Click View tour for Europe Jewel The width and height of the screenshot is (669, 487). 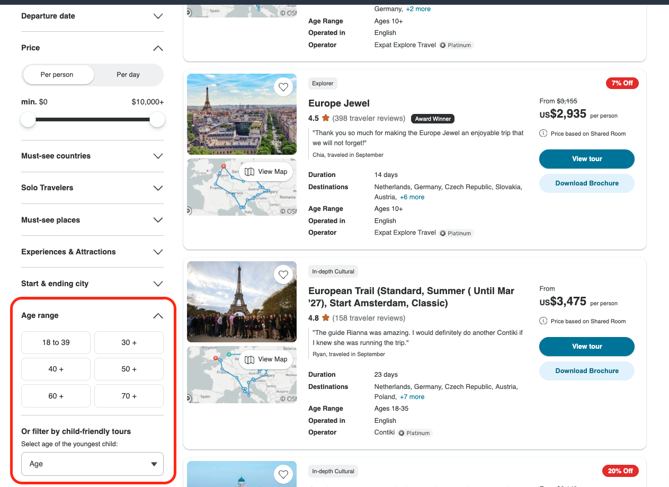pos(587,159)
